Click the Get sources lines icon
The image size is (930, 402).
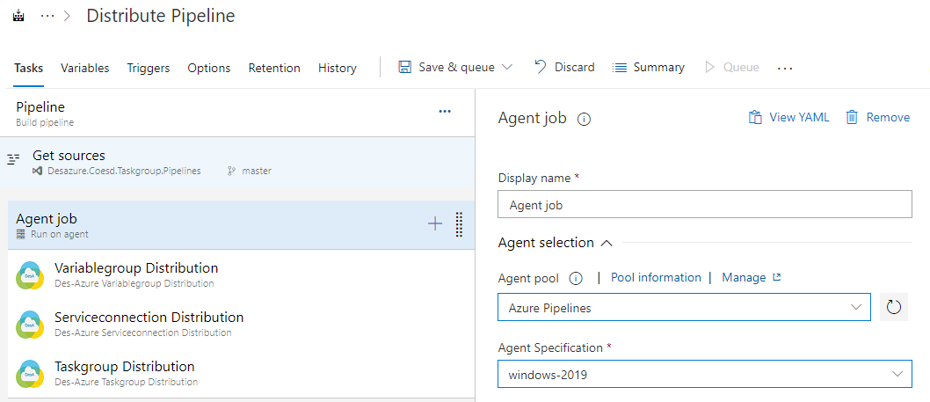(x=13, y=159)
